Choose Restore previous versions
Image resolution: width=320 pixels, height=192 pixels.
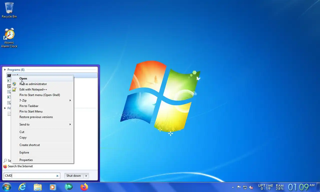tap(42, 117)
